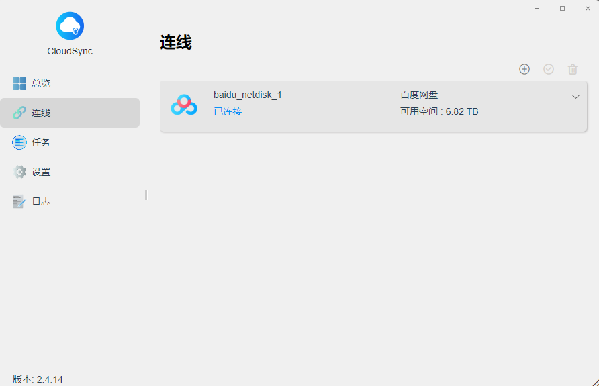599x386 pixels.
Task: Click the 版本 2.4.14 version text
Action: (x=38, y=379)
